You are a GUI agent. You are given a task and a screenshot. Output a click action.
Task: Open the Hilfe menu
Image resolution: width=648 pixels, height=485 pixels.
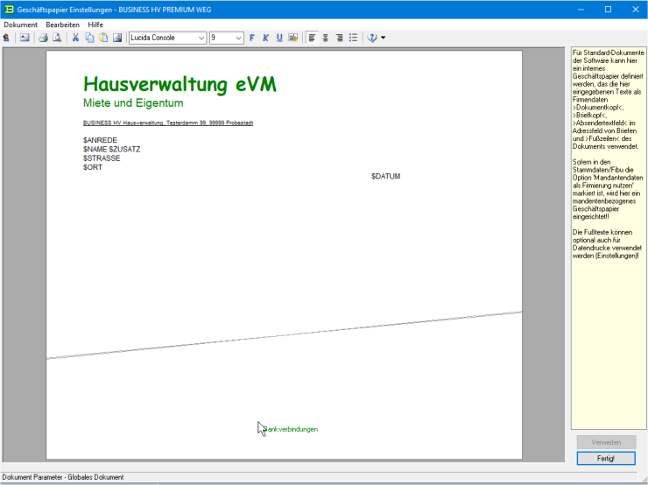click(95, 25)
